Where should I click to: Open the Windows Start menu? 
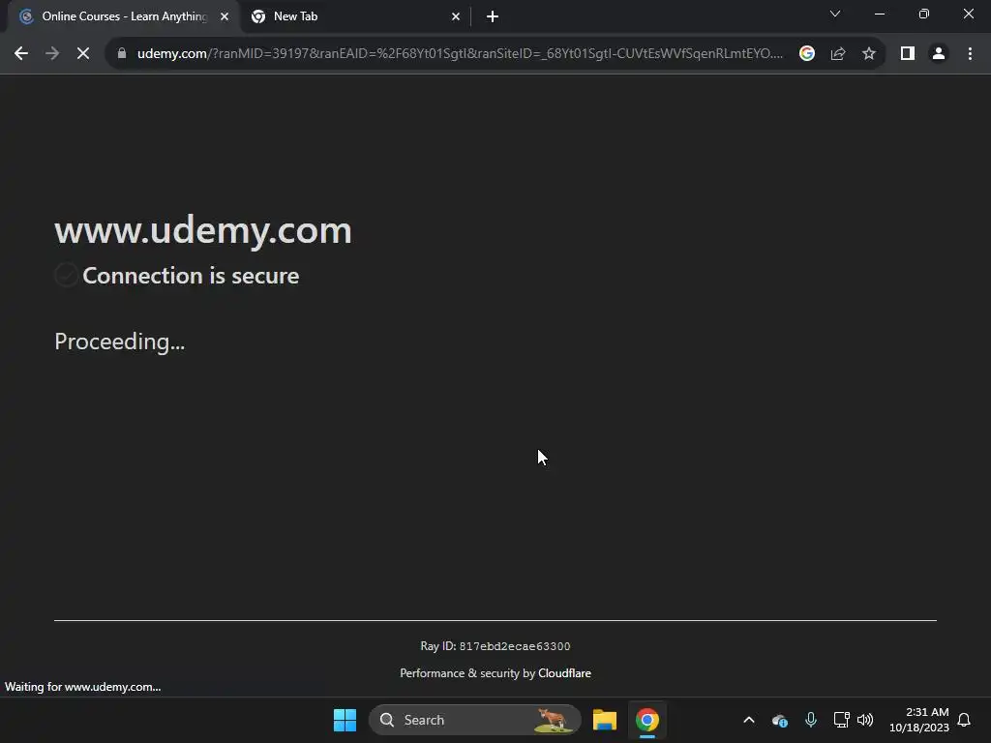(345, 720)
